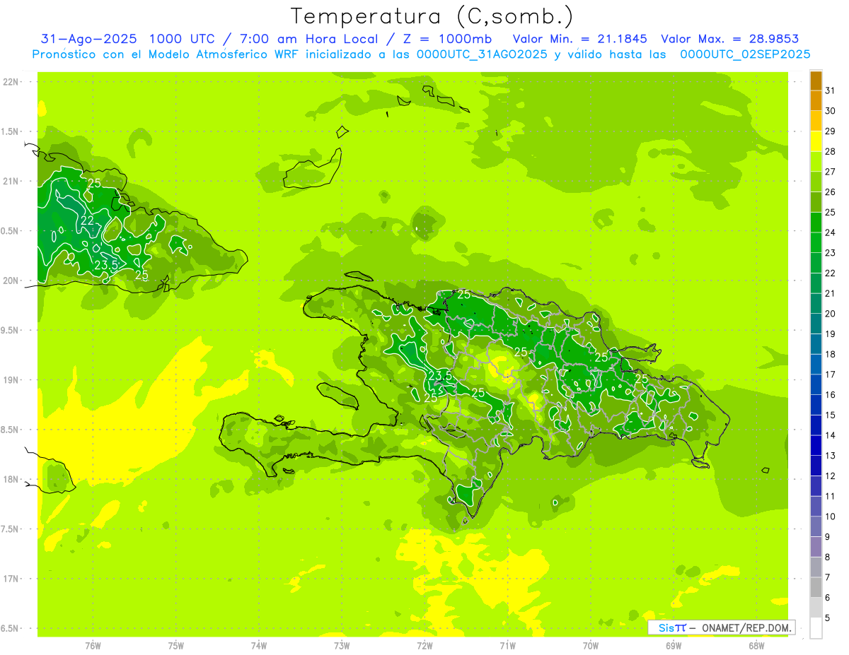This screenshot has width=849, height=655.
Task: Select '0000UTC_02SEP2025' valid-until text
Action: (x=744, y=54)
